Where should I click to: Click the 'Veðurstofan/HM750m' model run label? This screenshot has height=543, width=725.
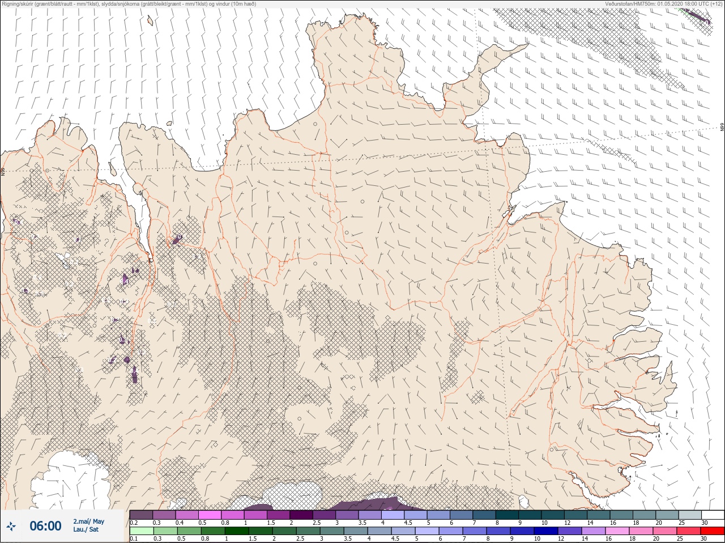(x=630, y=3)
